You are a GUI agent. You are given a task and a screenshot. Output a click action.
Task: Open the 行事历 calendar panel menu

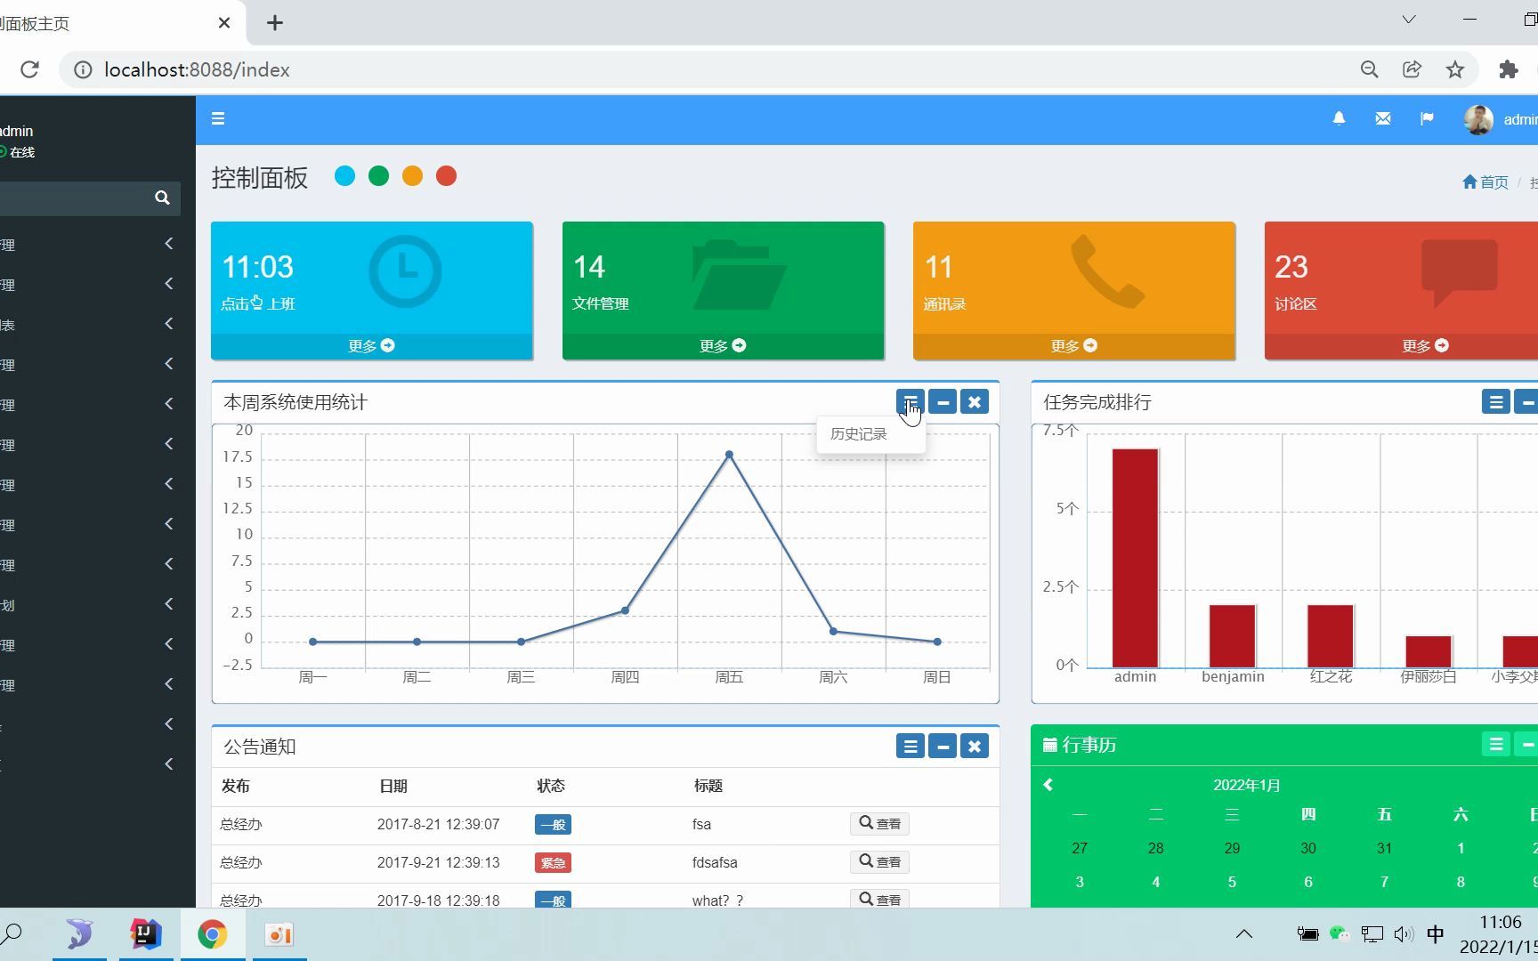[x=1495, y=745]
